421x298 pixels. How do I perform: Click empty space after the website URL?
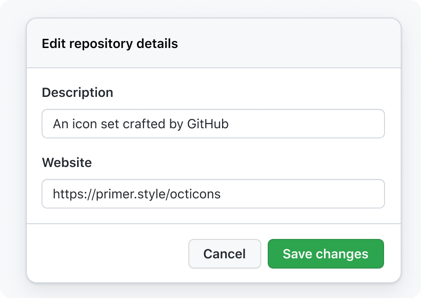[x=302, y=194]
